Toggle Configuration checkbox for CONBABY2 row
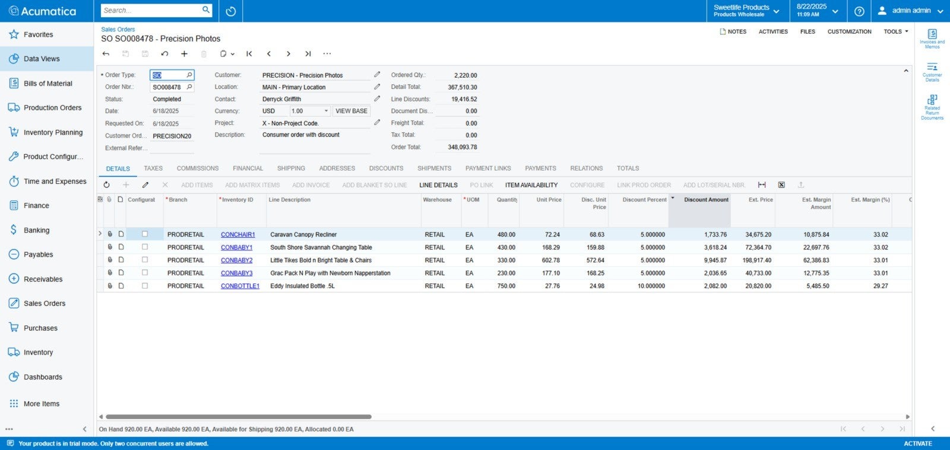The image size is (950, 450). (145, 260)
